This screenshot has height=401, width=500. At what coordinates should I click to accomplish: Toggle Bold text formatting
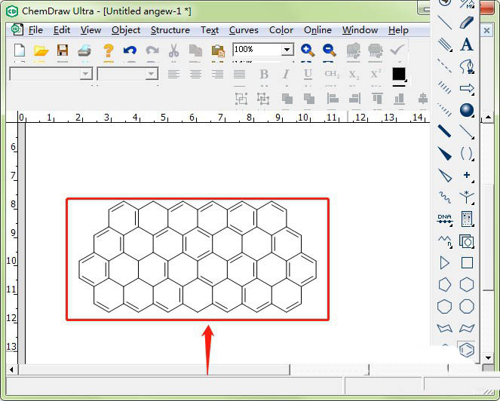click(264, 74)
